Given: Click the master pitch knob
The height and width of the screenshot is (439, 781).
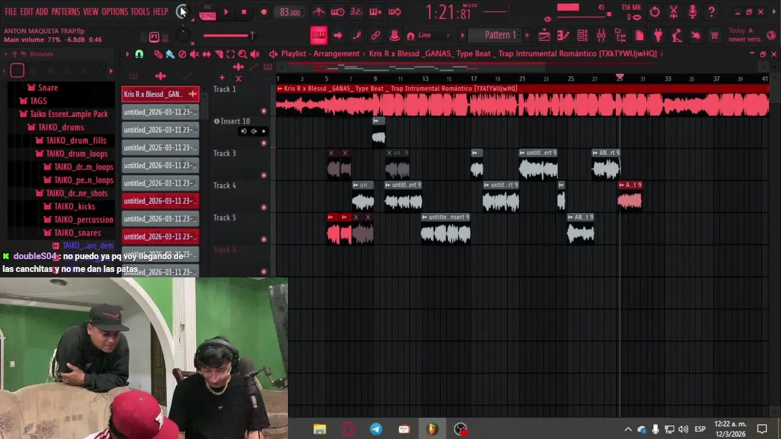Looking at the screenshot, I should click(182, 36).
